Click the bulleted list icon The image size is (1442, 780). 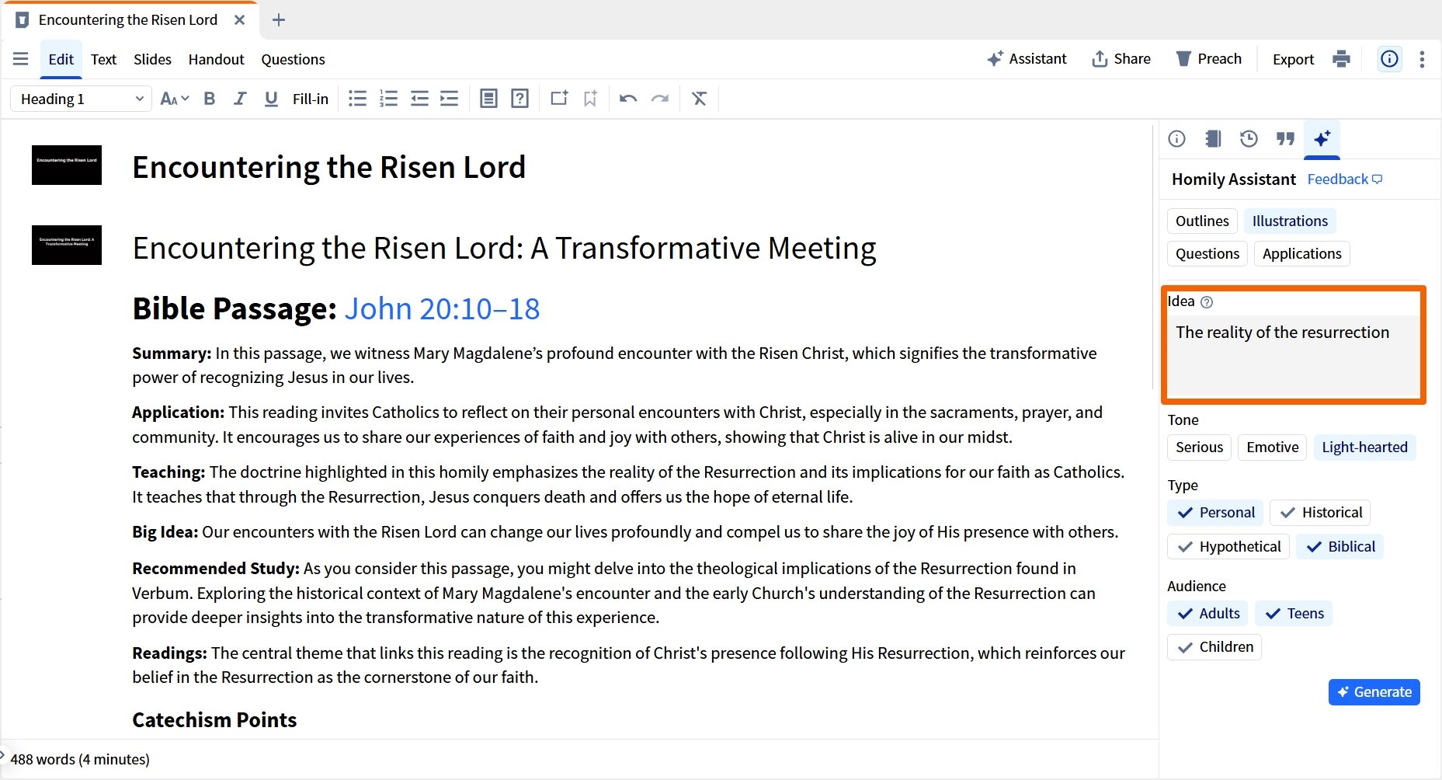click(357, 99)
